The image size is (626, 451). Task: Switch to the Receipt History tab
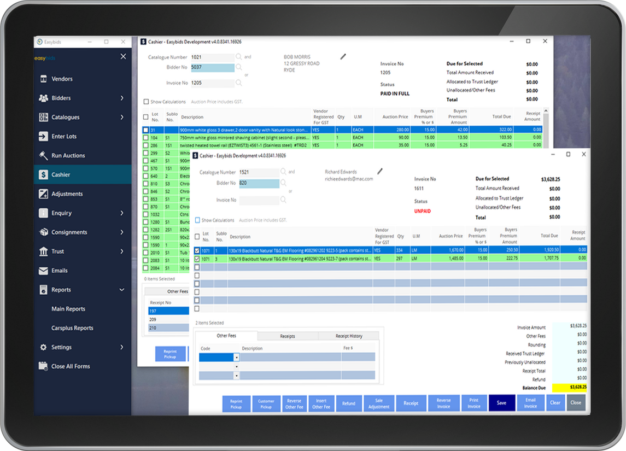click(348, 336)
